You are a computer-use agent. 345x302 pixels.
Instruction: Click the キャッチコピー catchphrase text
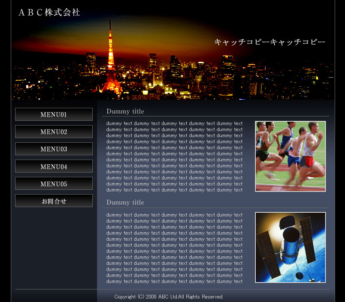(270, 42)
